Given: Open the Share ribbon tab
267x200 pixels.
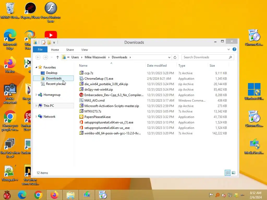Looking at the screenshot, I should coord(70,50).
